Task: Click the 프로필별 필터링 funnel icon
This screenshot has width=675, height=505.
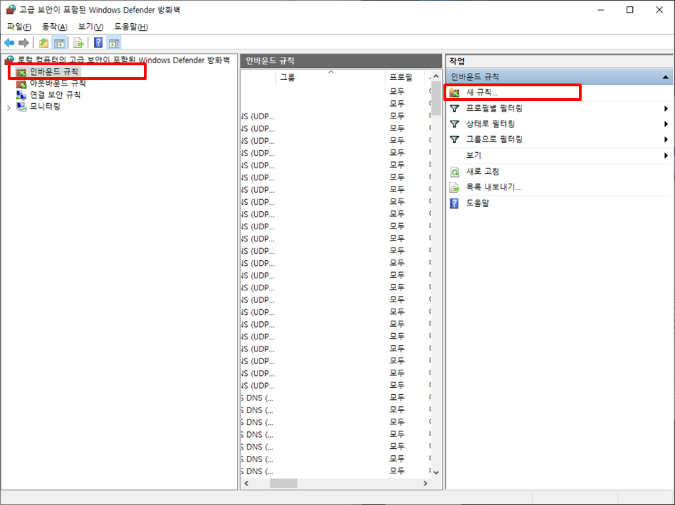Action: tap(455, 109)
